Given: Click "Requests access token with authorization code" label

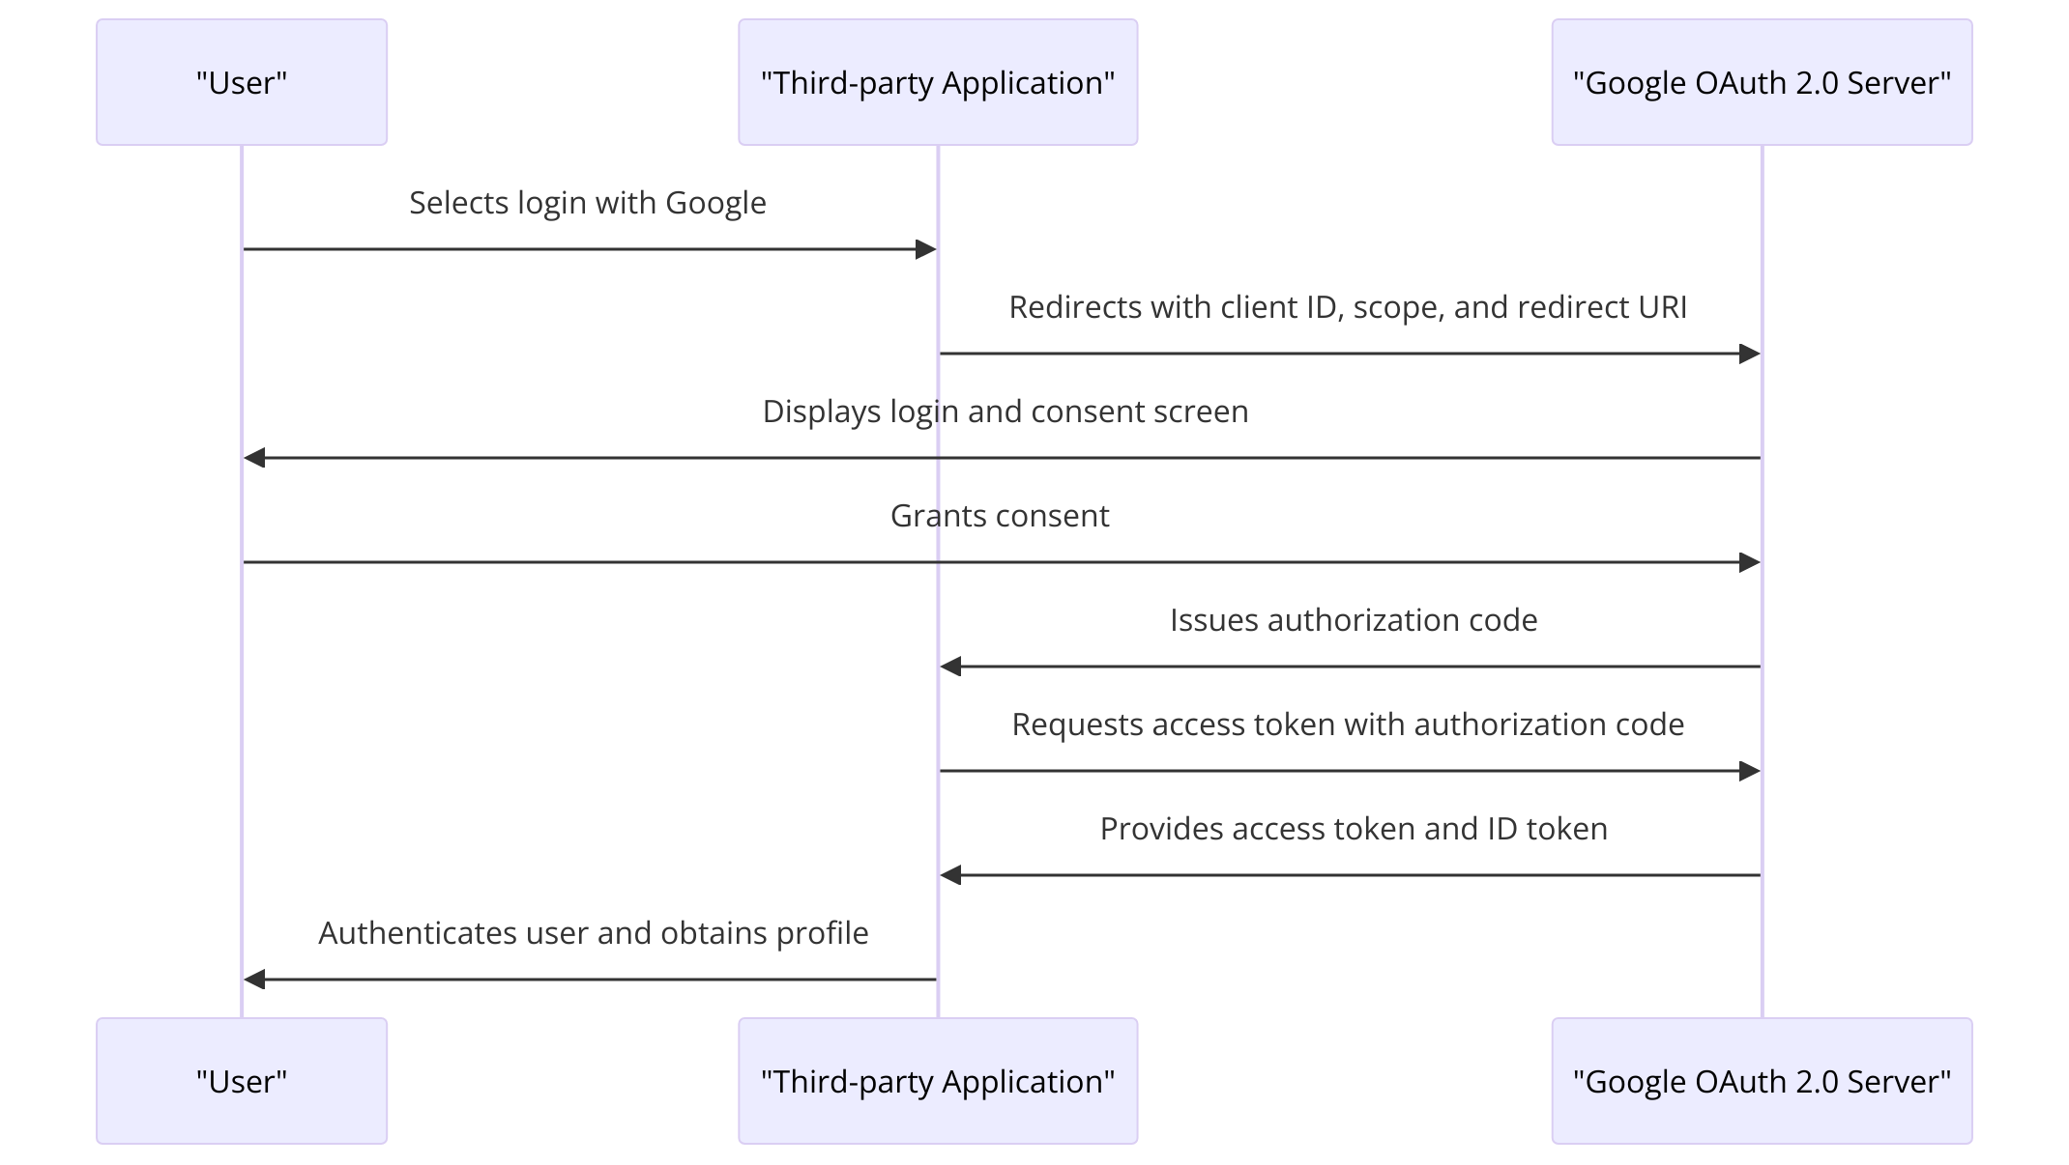Looking at the screenshot, I should click(1348, 725).
